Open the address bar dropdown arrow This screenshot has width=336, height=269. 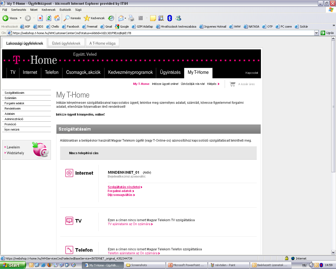click(316, 33)
